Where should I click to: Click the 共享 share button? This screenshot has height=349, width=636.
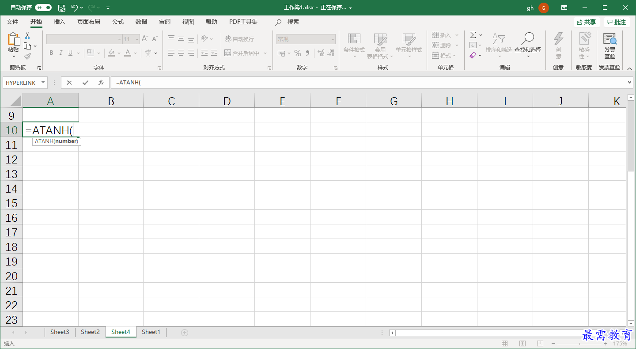587,22
